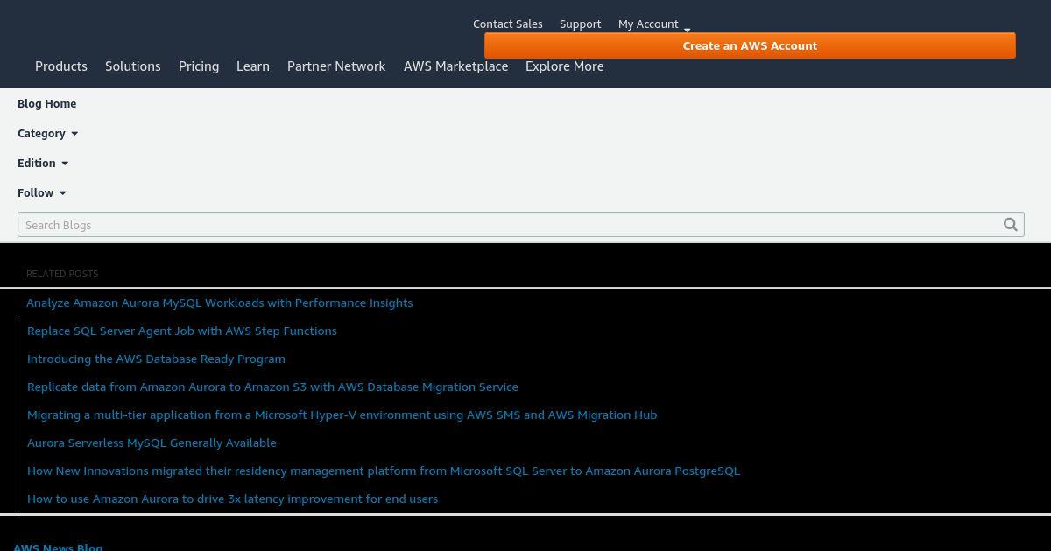Open Aurora 3x latency improvement post

point(232,499)
